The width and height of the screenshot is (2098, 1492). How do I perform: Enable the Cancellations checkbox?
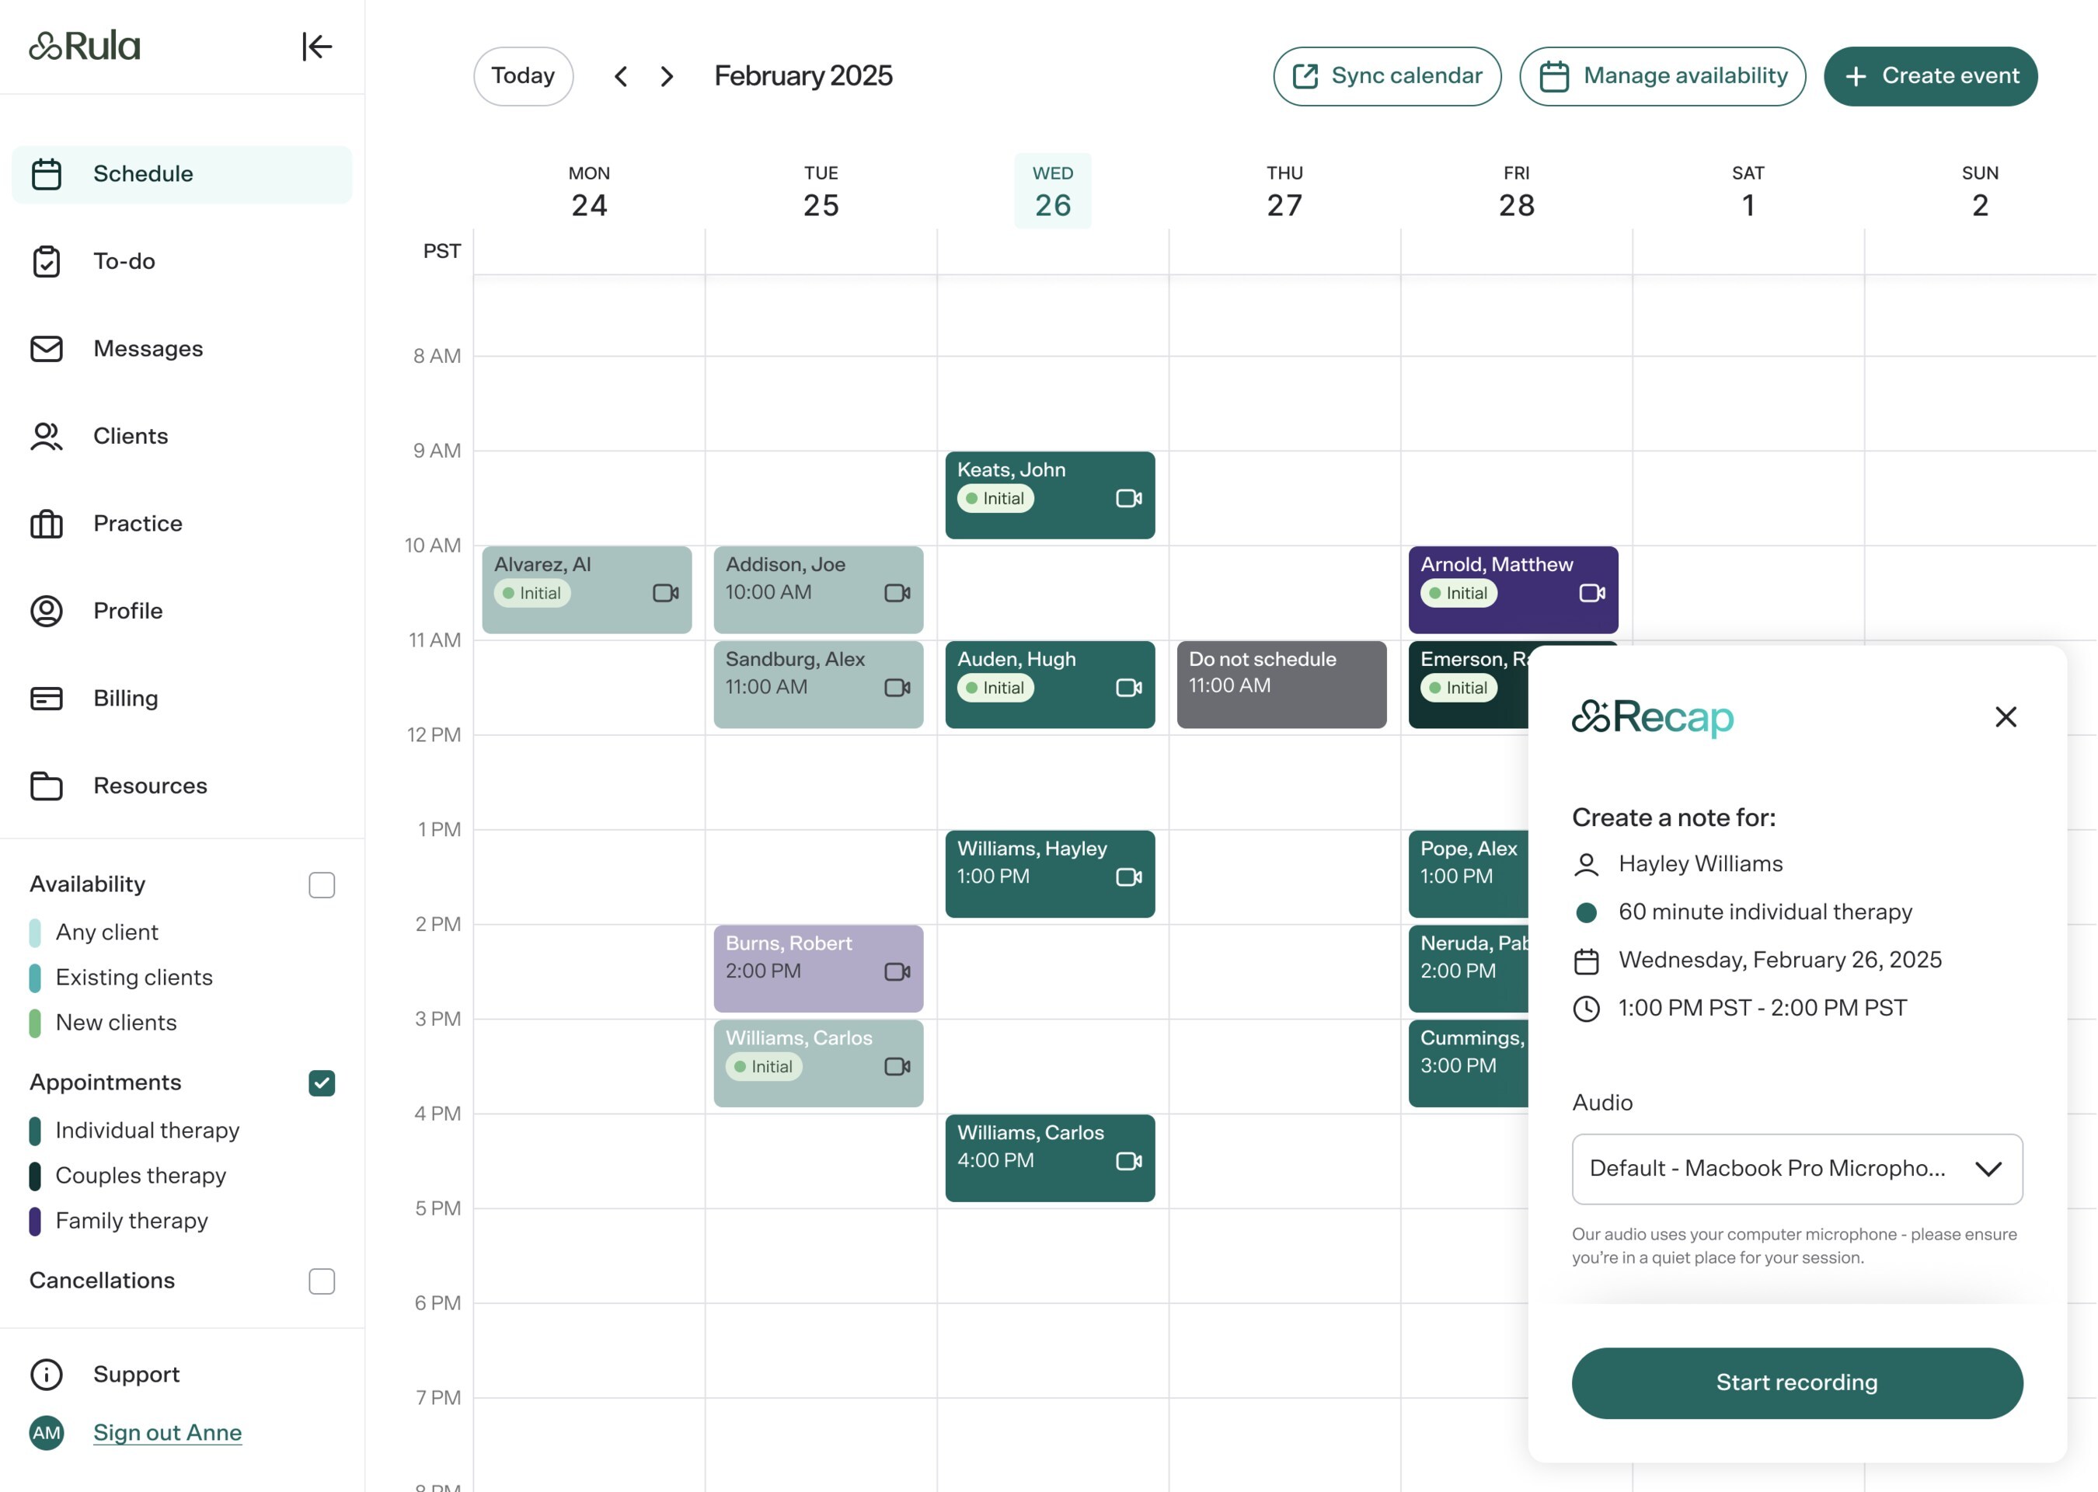pyautogui.click(x=322, y=1281)
